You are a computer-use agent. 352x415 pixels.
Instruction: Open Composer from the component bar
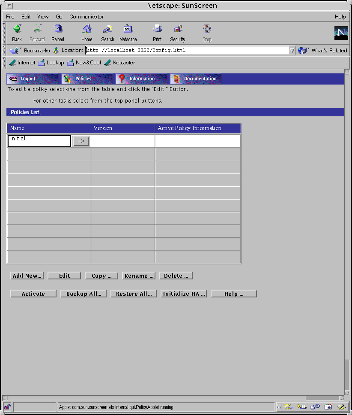click(341, 407)
